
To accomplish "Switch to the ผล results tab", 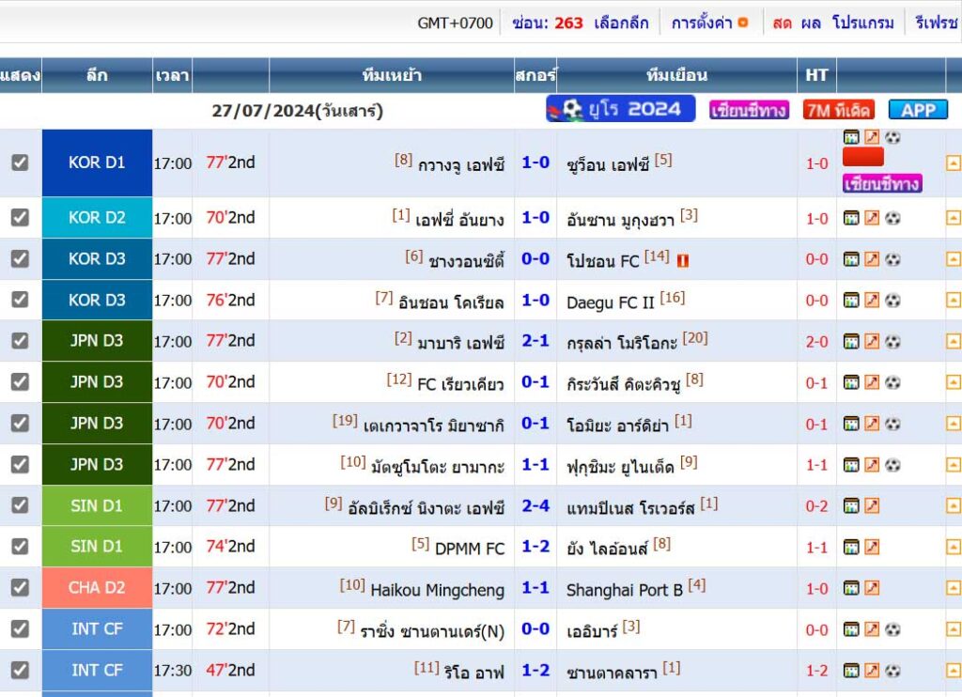I will click(811, 23).
